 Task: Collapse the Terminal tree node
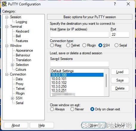(x=7, y=27)
